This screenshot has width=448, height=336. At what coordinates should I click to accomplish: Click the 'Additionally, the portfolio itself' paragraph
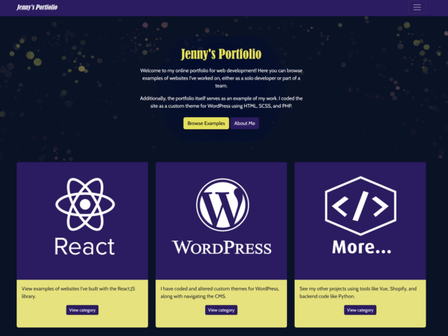[x=221, y=102]
